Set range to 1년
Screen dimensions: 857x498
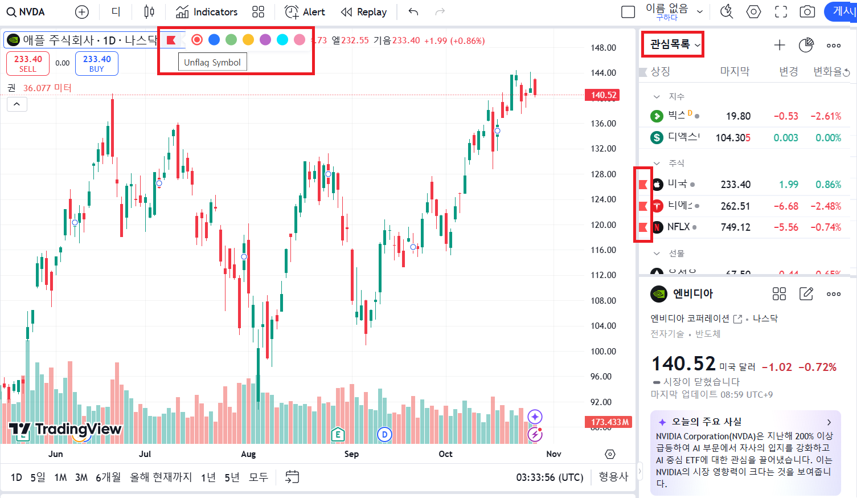[x=208, y=477]
